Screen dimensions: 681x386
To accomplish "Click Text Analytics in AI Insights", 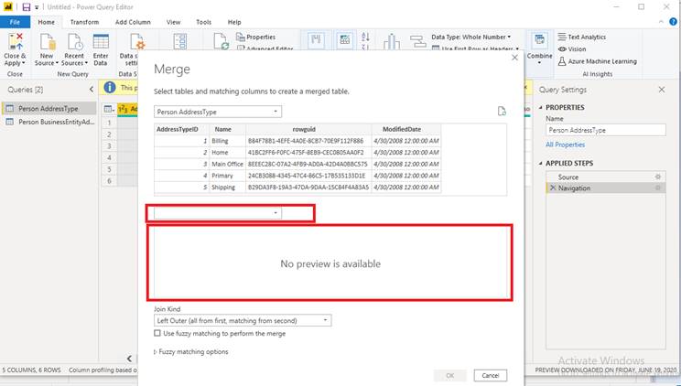I will (x=581, y=37).
